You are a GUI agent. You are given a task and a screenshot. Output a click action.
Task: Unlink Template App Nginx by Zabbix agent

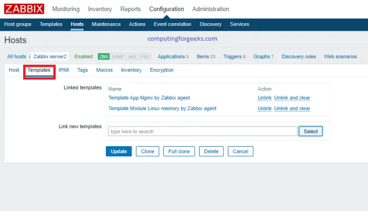(264, 98)
